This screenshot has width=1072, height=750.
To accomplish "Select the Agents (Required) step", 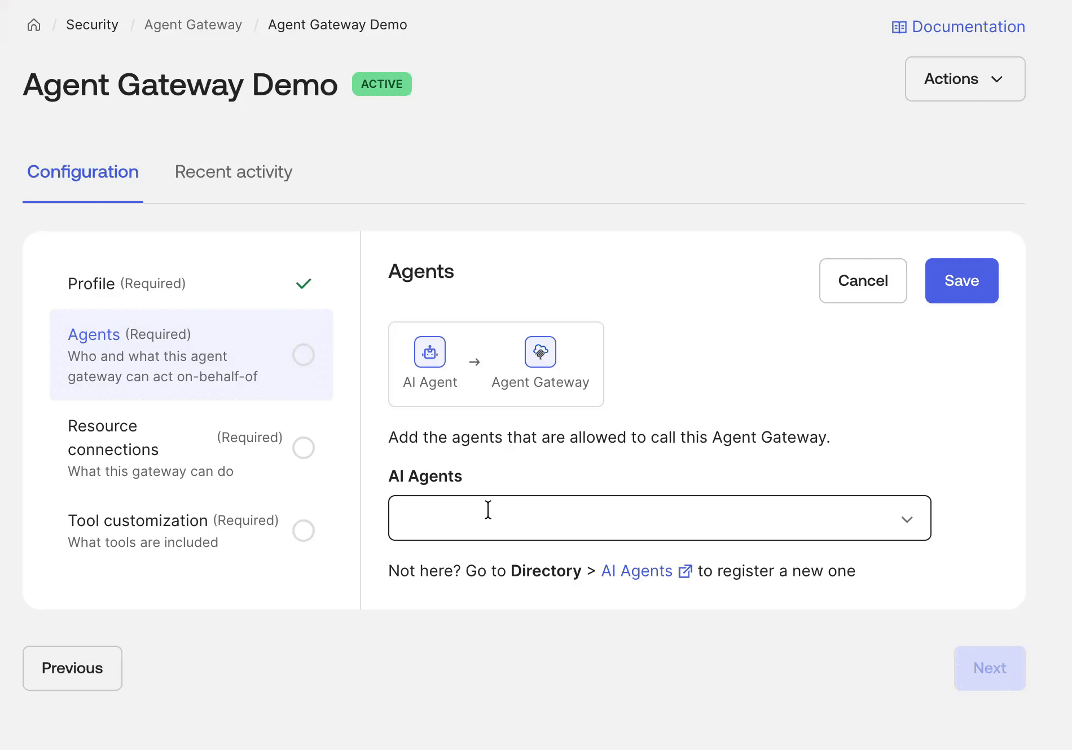I will (x=191, y=355).
